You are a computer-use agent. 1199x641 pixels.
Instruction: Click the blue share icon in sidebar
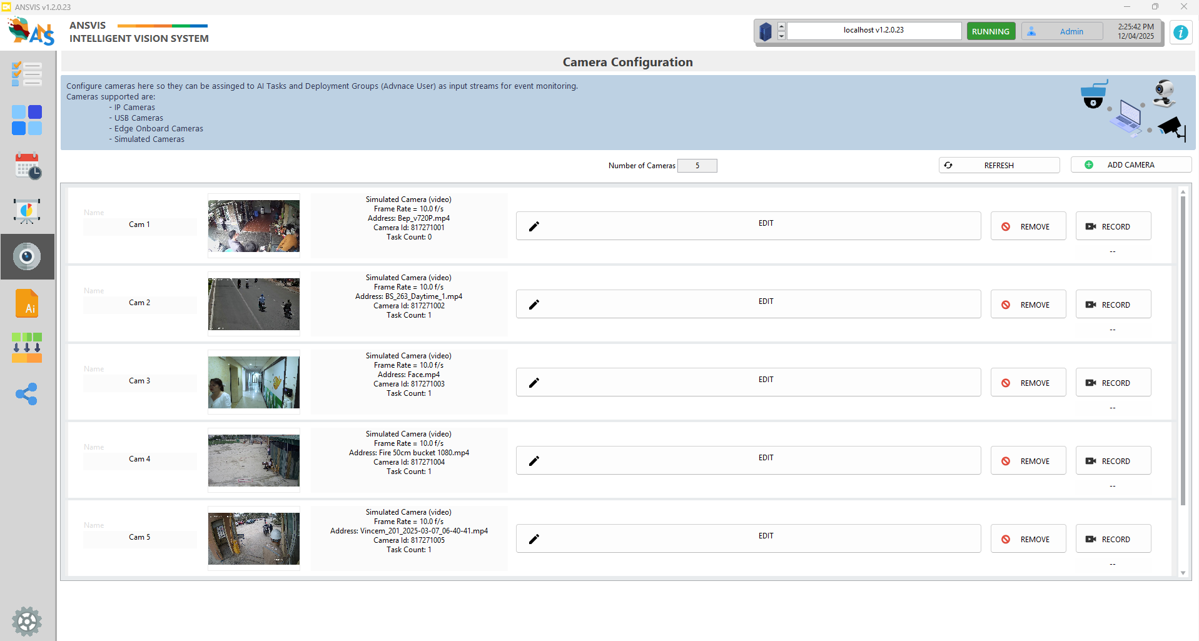coord(27,394)
